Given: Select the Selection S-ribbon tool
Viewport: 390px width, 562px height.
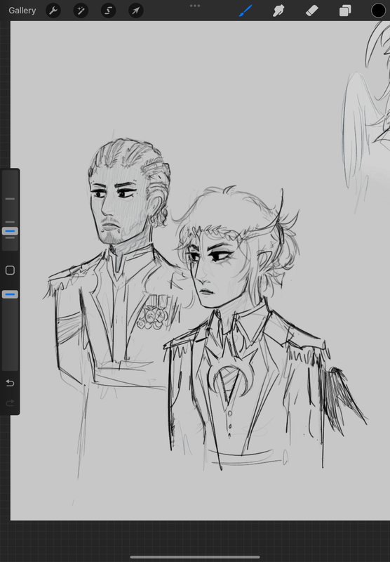Looking at the screenshot, I should tap(108, 11).
